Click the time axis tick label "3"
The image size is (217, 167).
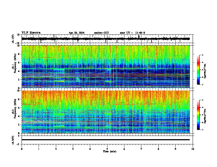tap(73, 149)
